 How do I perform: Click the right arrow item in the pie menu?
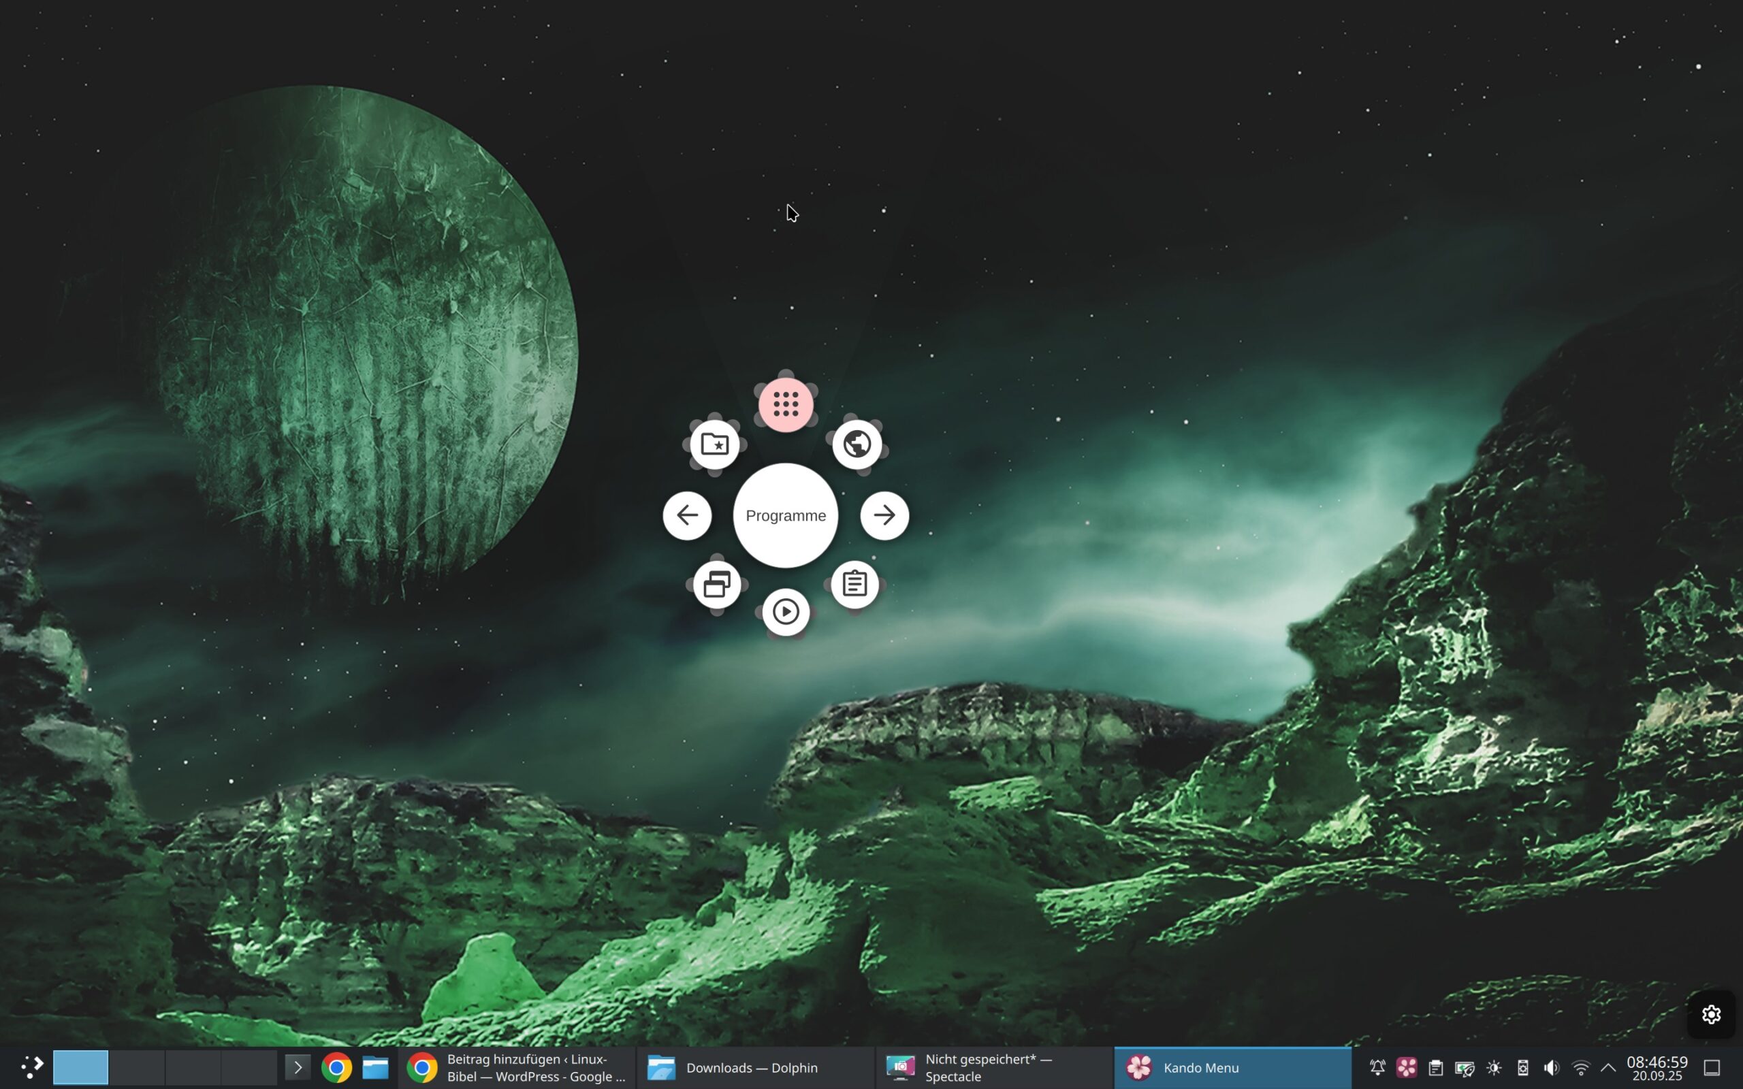click(x=884, y=516)
